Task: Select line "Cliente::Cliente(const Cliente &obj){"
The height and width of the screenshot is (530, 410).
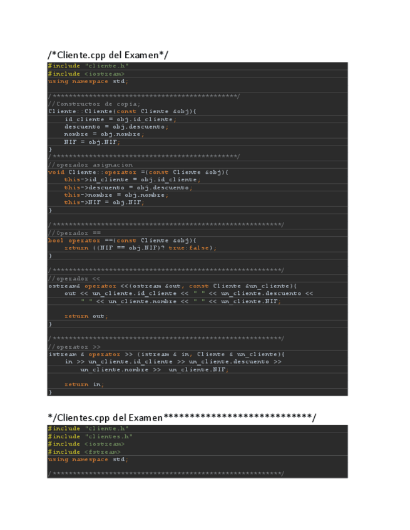Action: (x=122, y=111)
